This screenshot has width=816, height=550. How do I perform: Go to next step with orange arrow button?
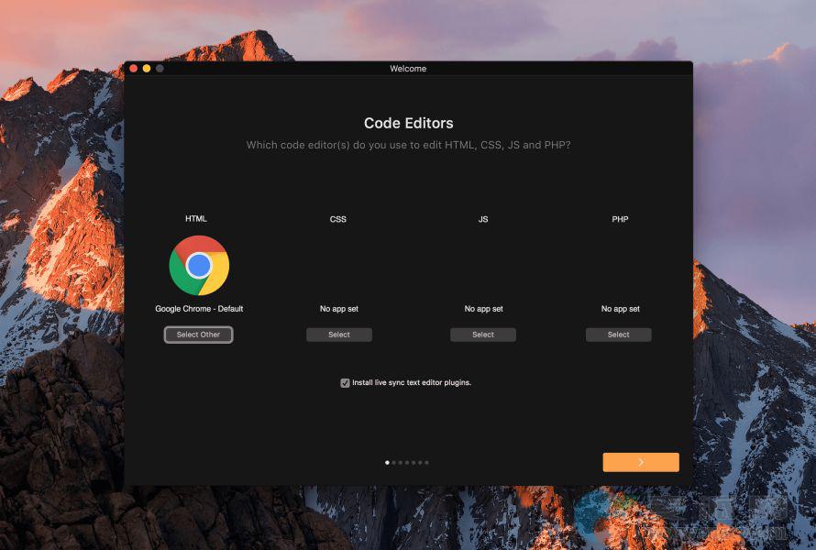[x=641, y=462]
